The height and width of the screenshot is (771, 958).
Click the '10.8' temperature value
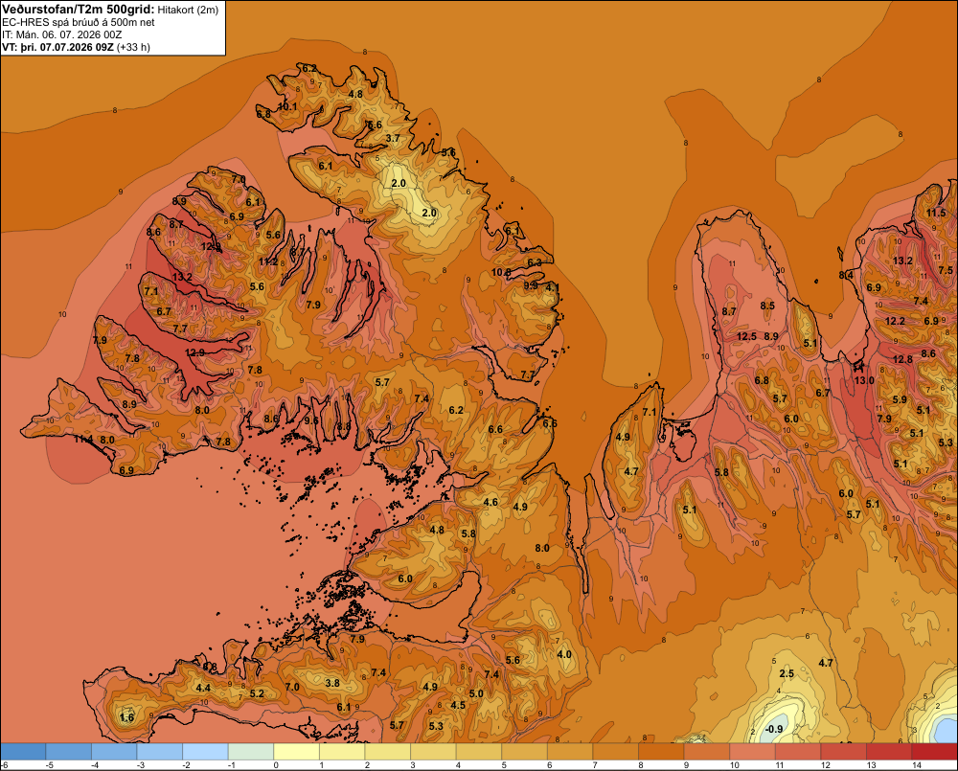(501, 272)
